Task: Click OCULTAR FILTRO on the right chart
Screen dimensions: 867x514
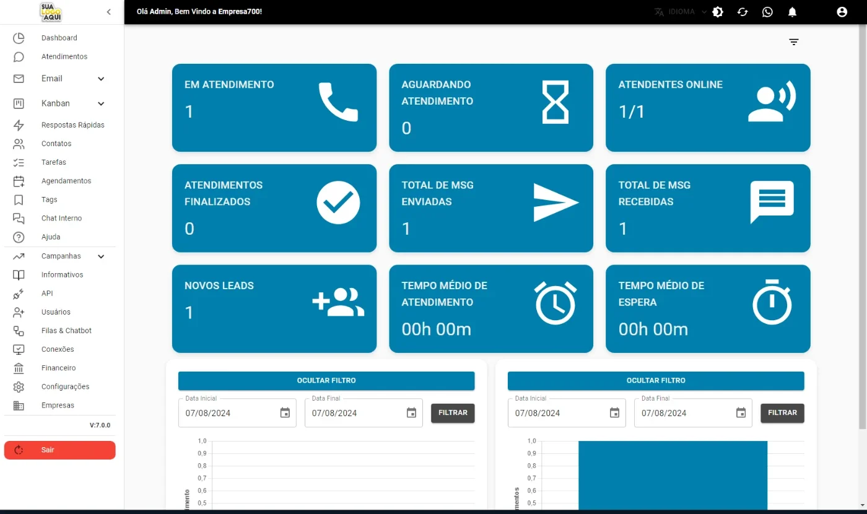Action: (656, 381)
